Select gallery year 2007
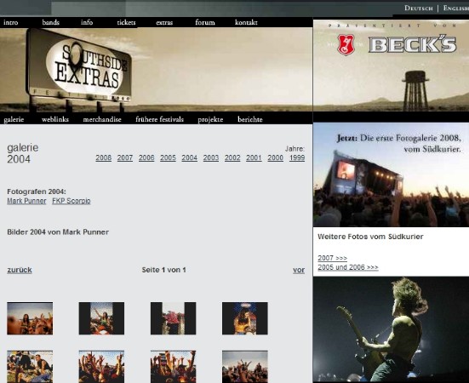This screenshot has width=469, height=383. pos(125,157)
